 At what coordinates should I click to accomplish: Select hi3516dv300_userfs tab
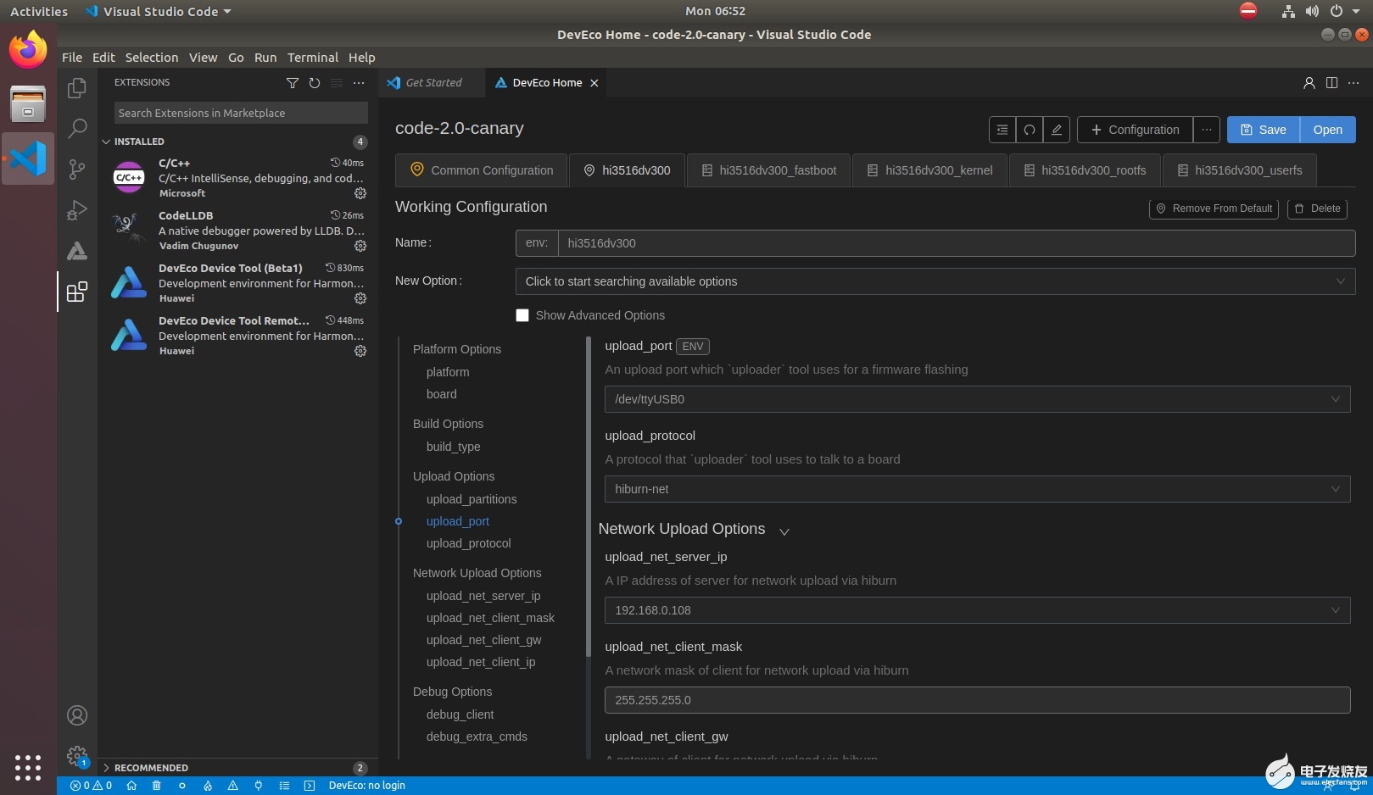pyautogui.click(x=1239, y=170)
